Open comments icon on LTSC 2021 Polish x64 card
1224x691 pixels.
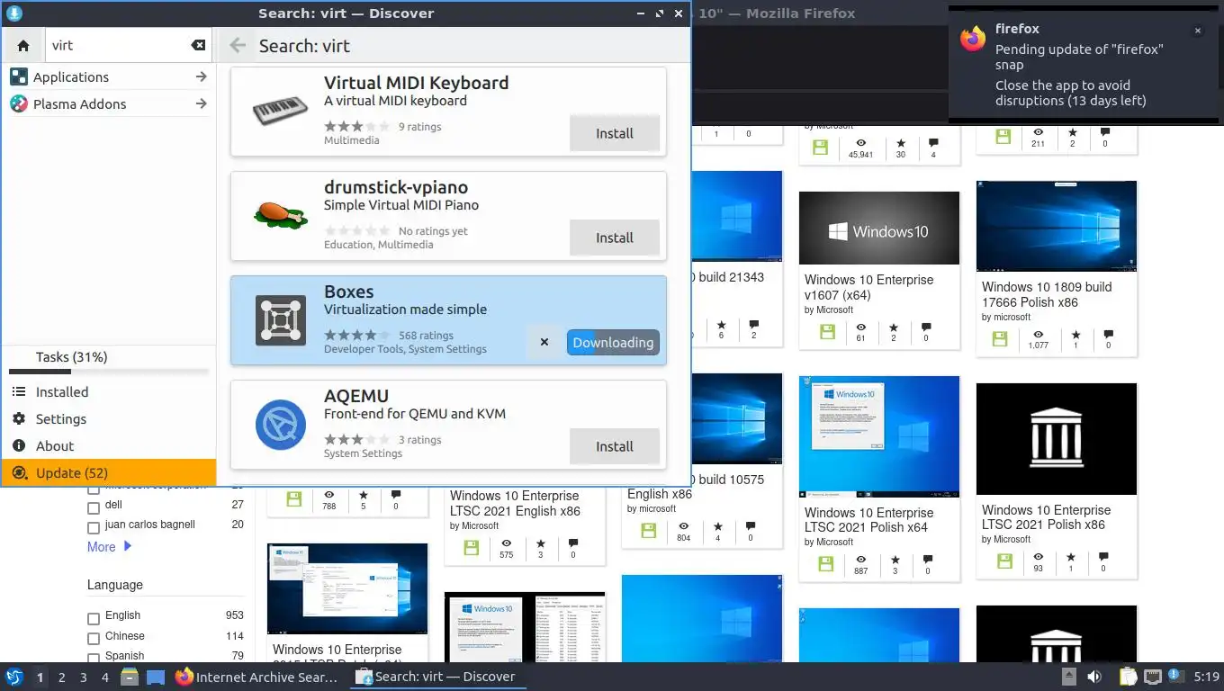[x=927, y=560]
